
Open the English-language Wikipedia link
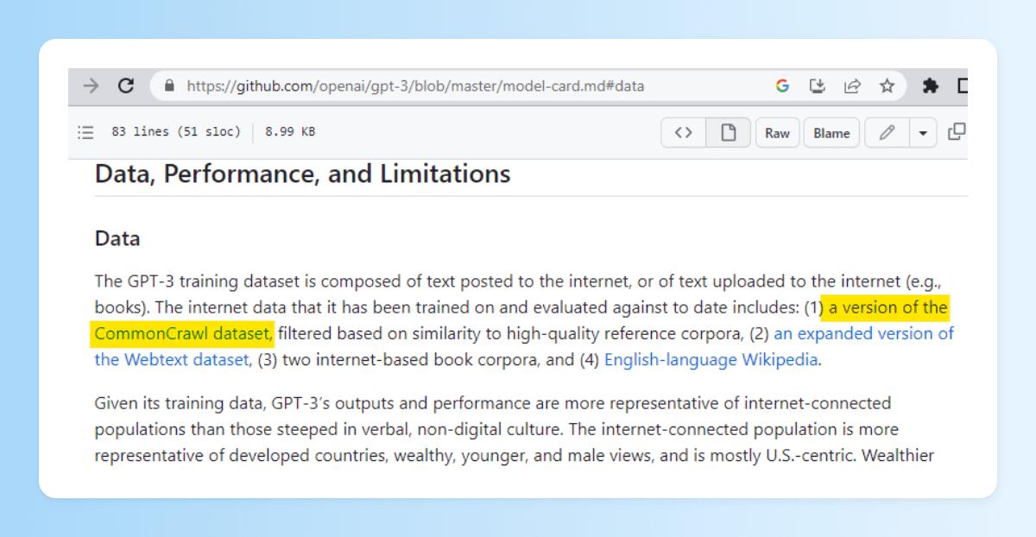point(711,360)
